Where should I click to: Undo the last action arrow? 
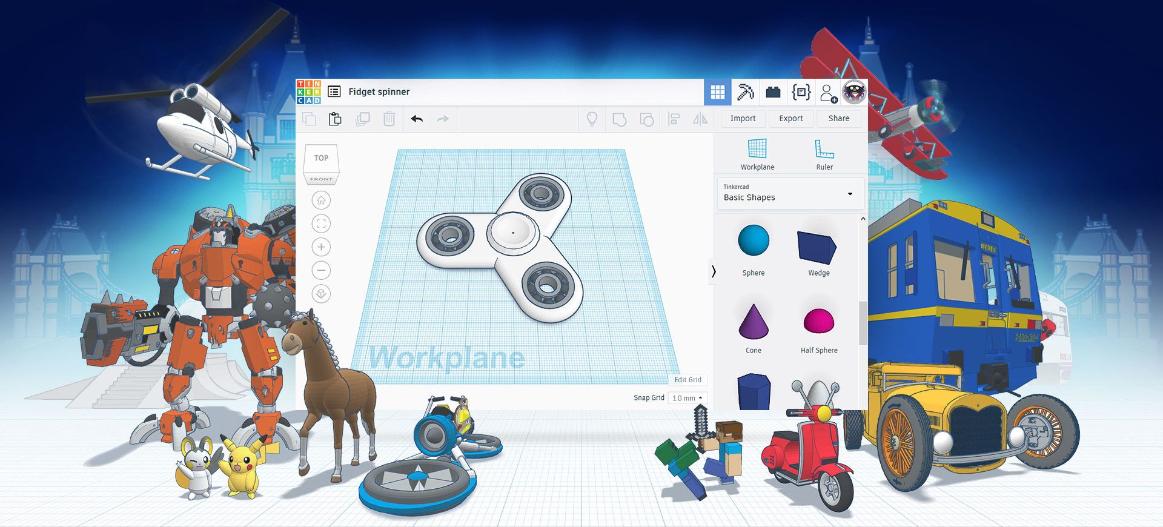click(x=417, y=119)
